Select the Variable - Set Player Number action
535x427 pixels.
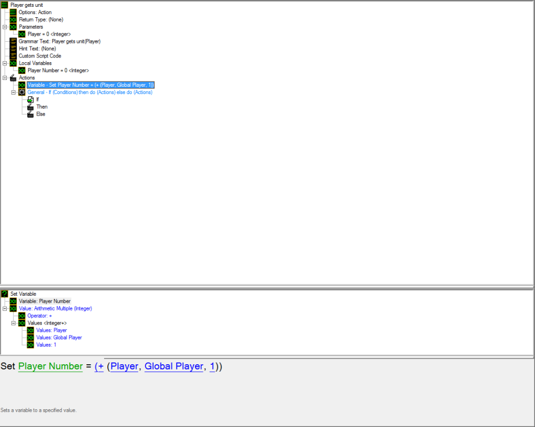pos(91,85)
